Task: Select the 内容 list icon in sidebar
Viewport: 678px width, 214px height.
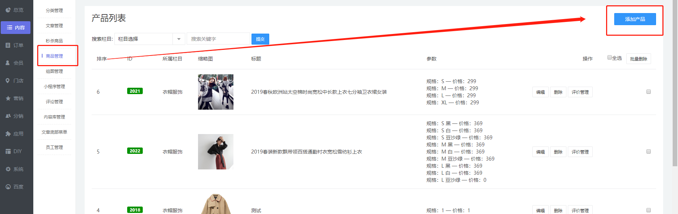Action: 10,28
